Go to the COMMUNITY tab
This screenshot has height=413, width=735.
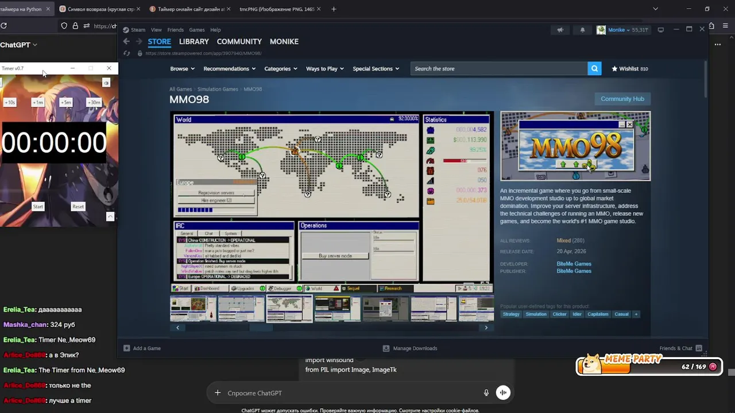click(239, 41)
